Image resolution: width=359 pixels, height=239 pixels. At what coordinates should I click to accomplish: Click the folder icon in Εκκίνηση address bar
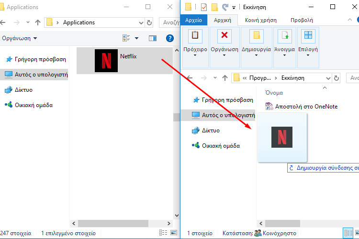pyautogui.click(x=236, y=78)
